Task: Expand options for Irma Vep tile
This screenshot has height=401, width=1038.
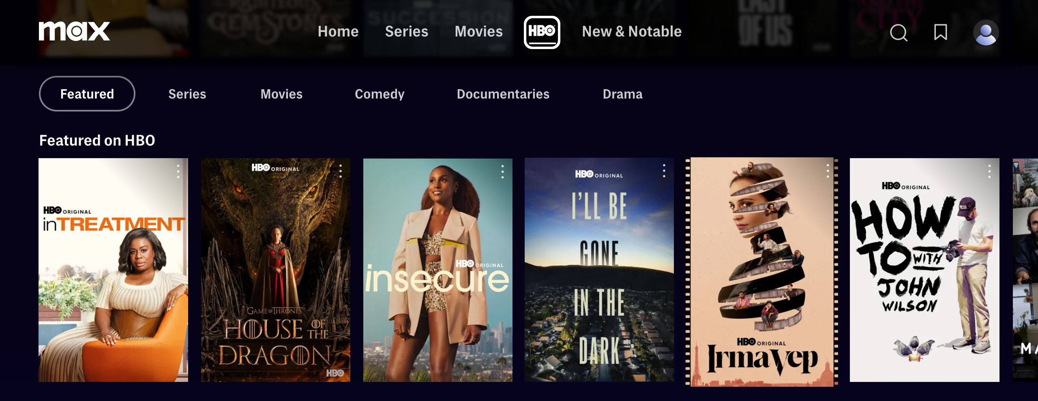Action: click(x=828, y=171)
